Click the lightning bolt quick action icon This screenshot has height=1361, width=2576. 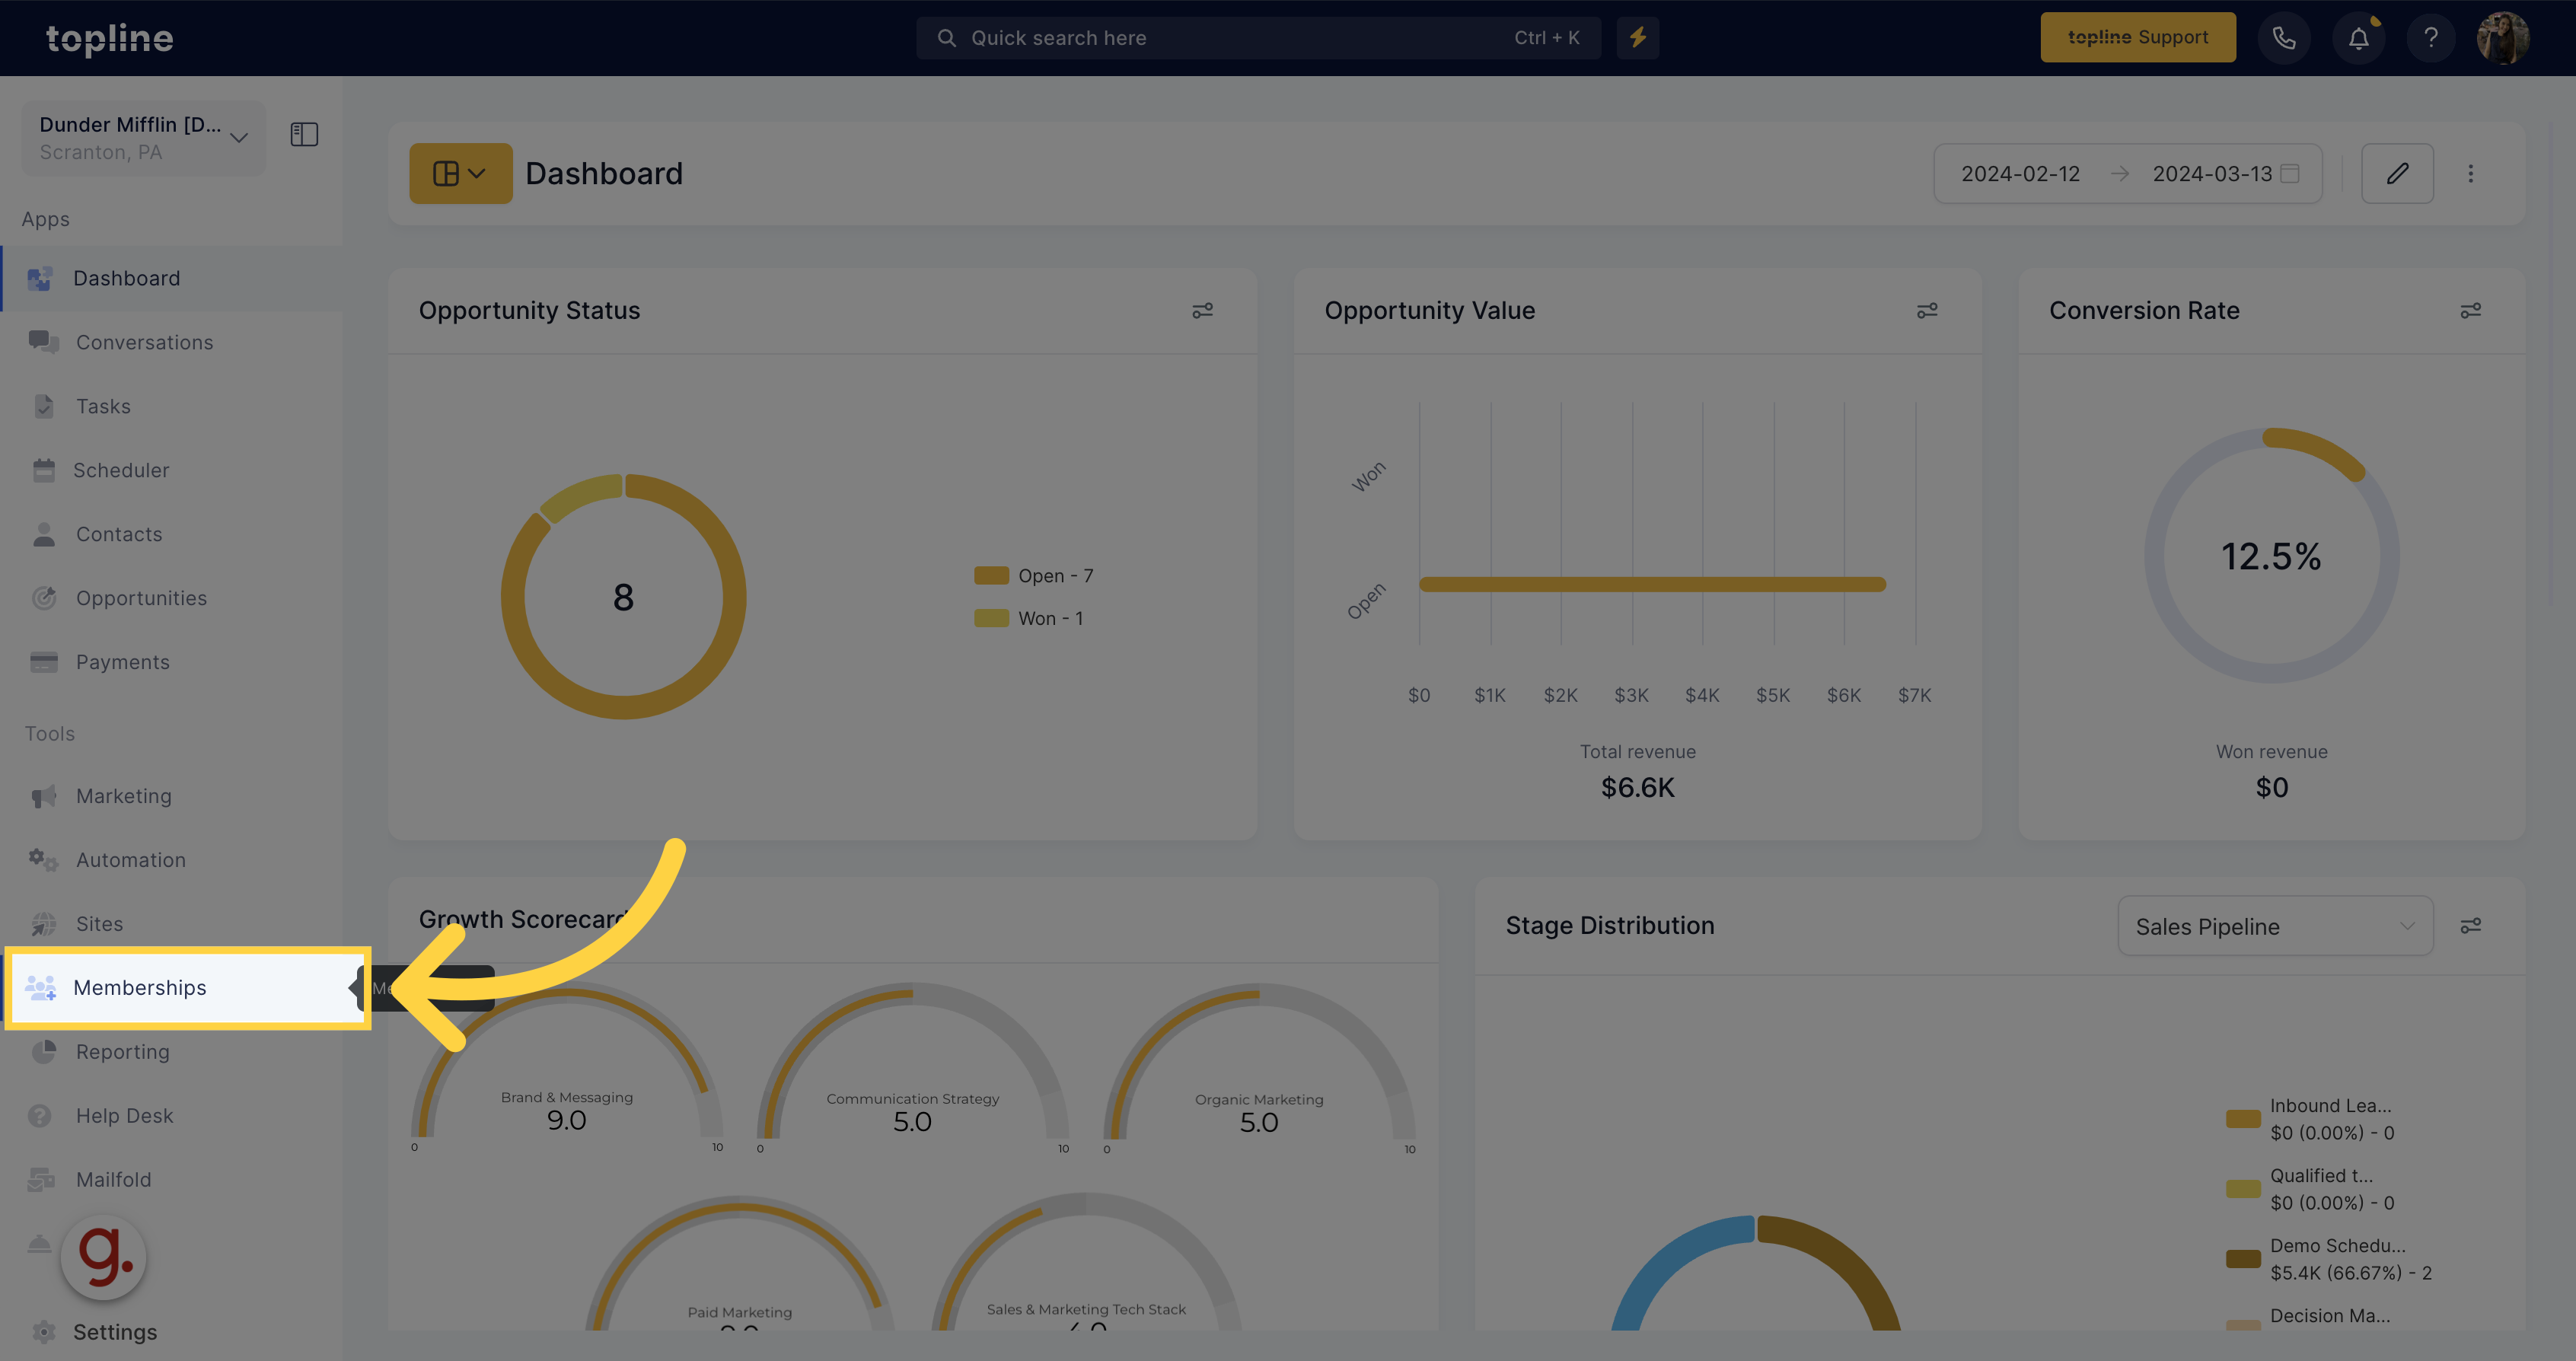[x=1637, y=37]
